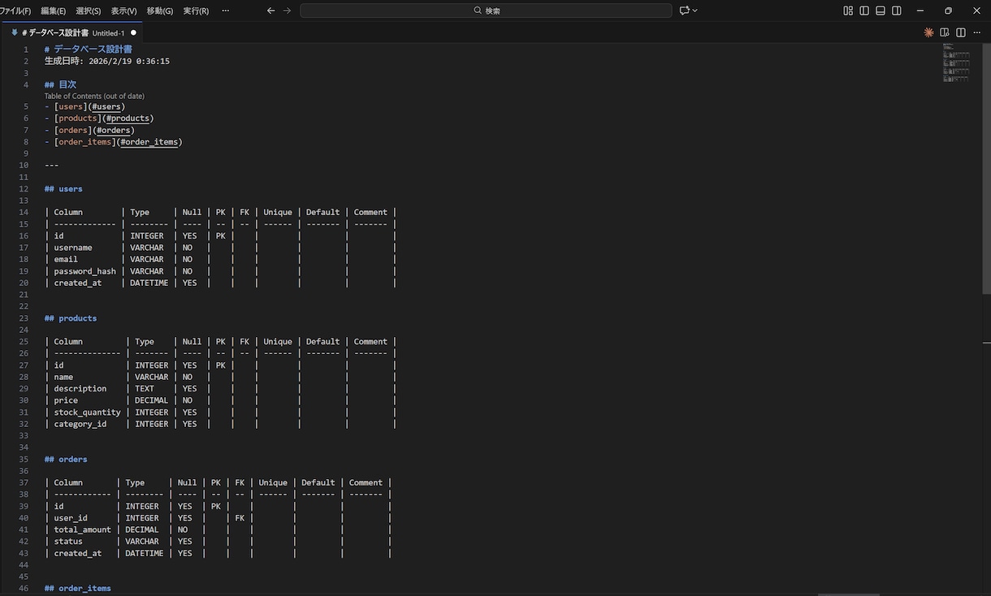This screenshot has height=596, width=991.
Task: Open the 編集(E) menu
Action: click(53, 11)
